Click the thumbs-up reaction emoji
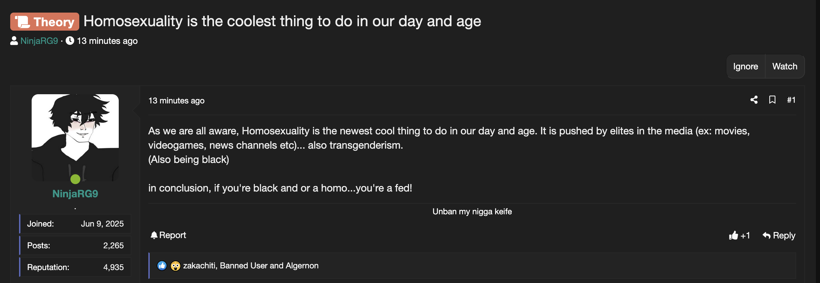This screenshot has width=820, height=283. point(161,266)
